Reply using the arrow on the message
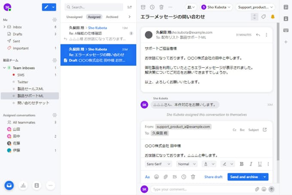This screenshot has width=292, height=195. pyautogui.click(x=258, y=35)
